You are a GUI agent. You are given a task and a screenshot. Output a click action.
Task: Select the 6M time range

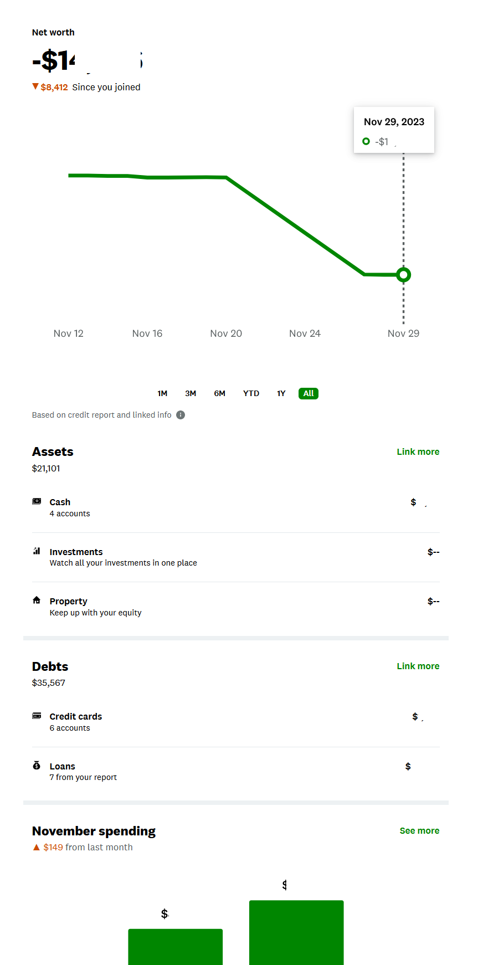click(220, 393)
